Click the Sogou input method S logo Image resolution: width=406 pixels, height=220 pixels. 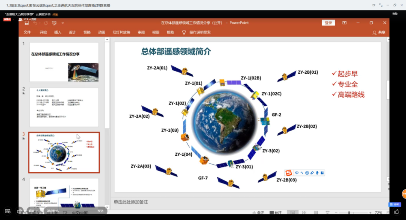[289, 173]
